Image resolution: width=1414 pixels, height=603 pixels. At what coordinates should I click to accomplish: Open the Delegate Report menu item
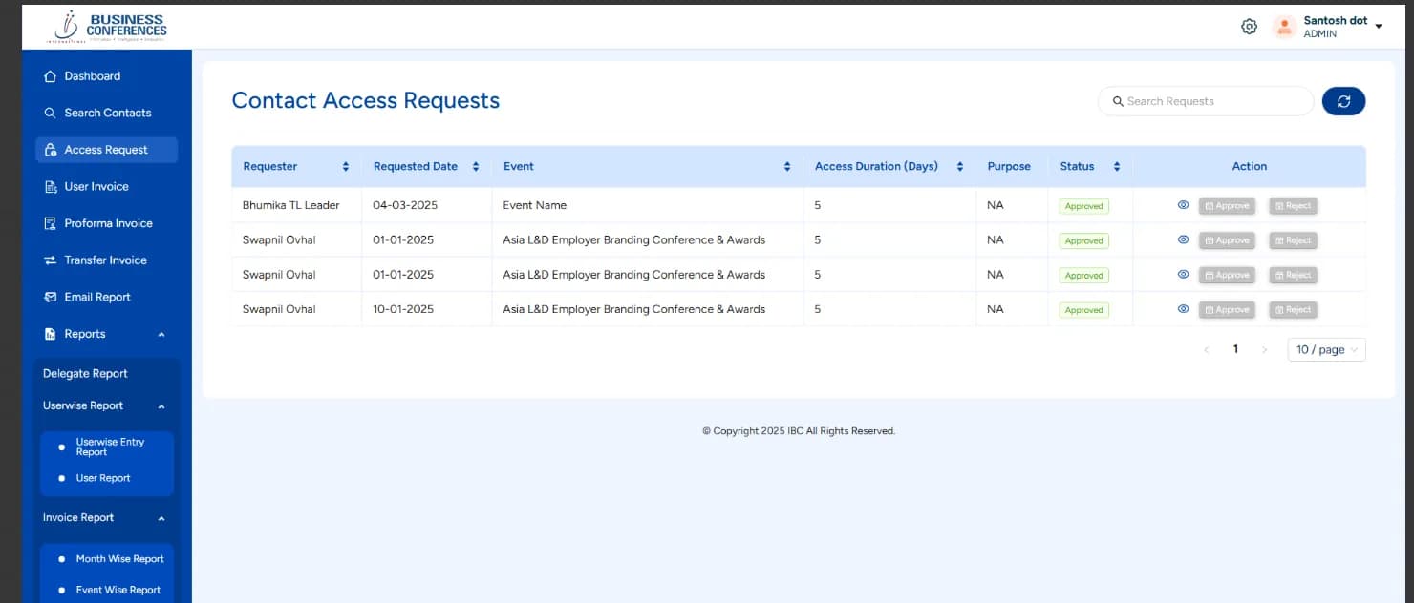point(84,373)
